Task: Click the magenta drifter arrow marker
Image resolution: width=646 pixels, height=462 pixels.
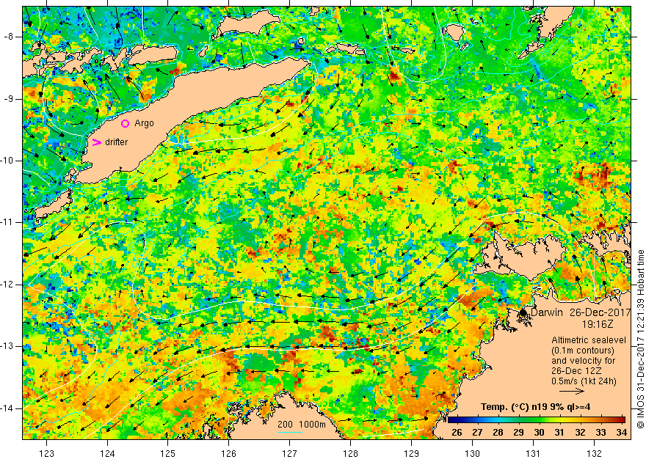Action: tap(96, 142)
